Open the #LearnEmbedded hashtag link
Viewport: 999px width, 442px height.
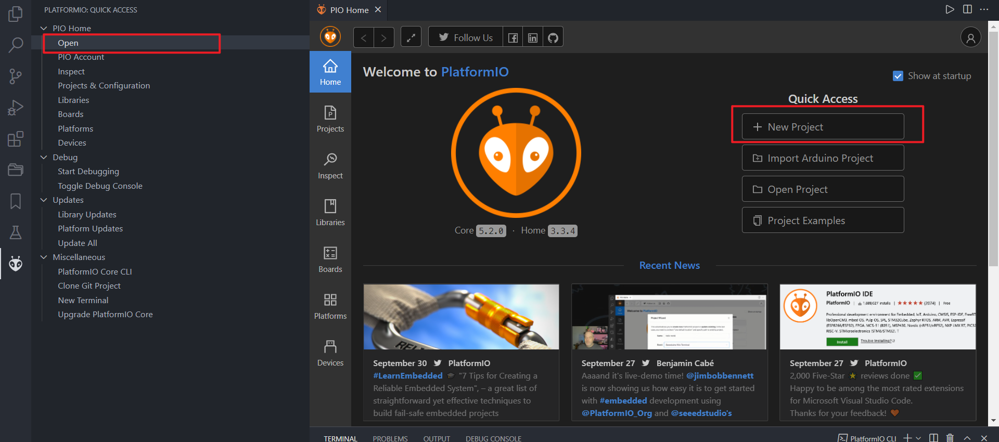pyautogui.click(x=408, y=375)
